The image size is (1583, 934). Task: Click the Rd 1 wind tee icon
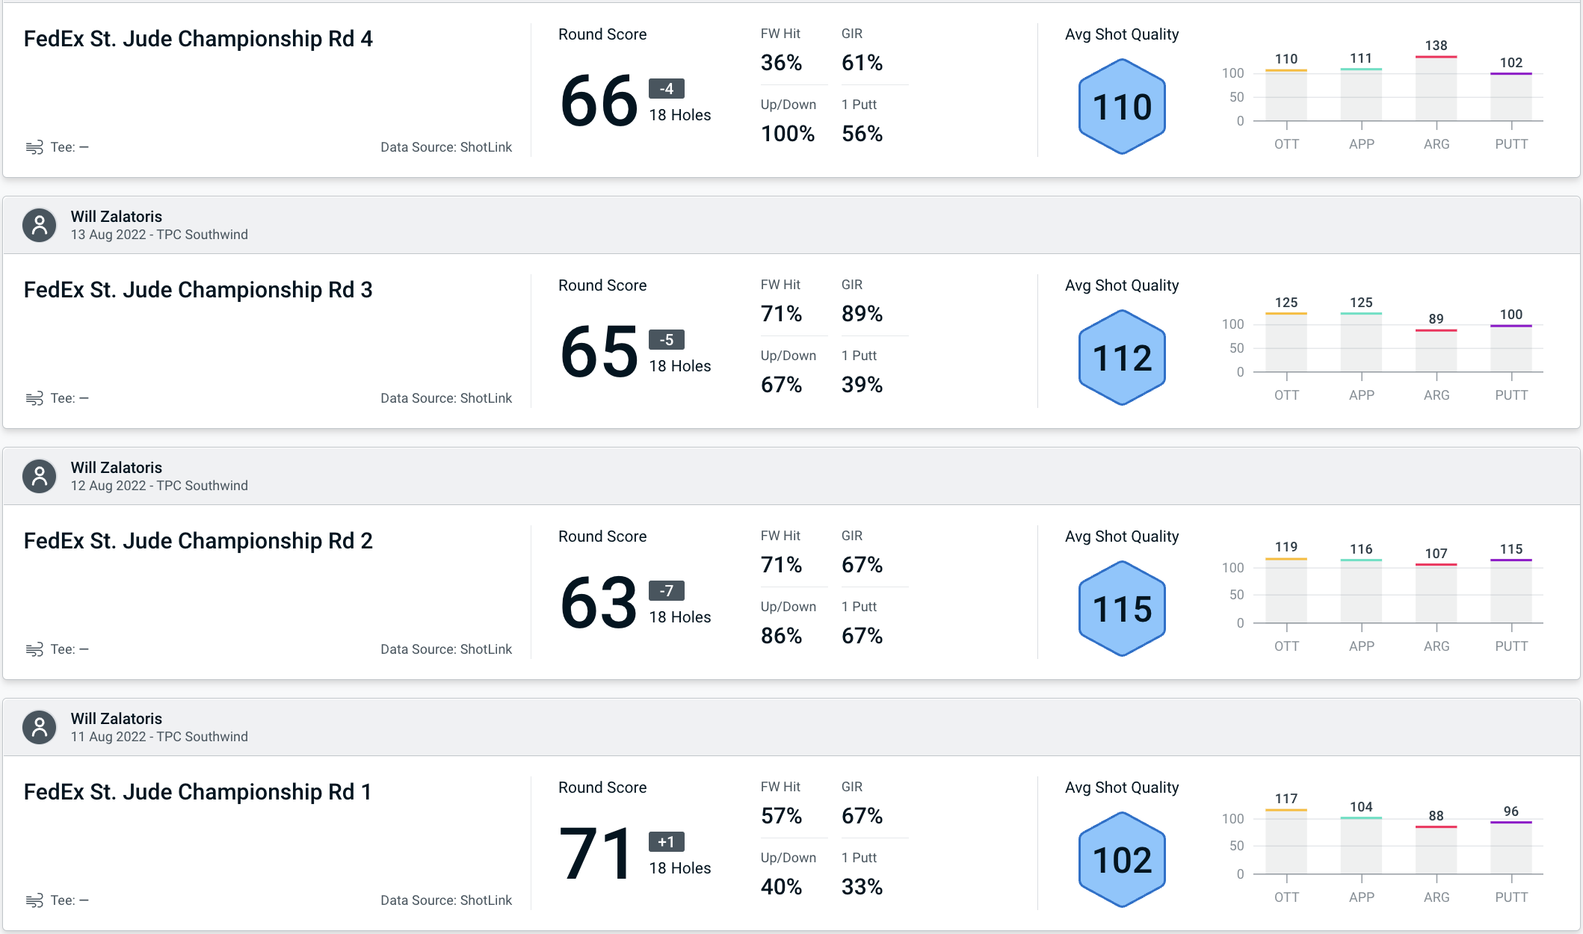34,900
